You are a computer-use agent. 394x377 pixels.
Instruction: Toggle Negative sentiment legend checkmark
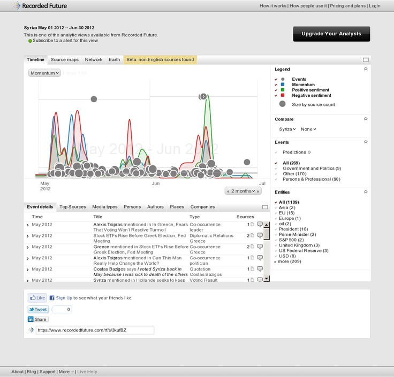276,96
